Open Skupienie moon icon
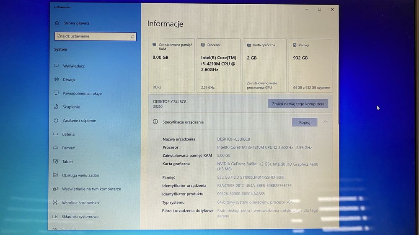 56,107
